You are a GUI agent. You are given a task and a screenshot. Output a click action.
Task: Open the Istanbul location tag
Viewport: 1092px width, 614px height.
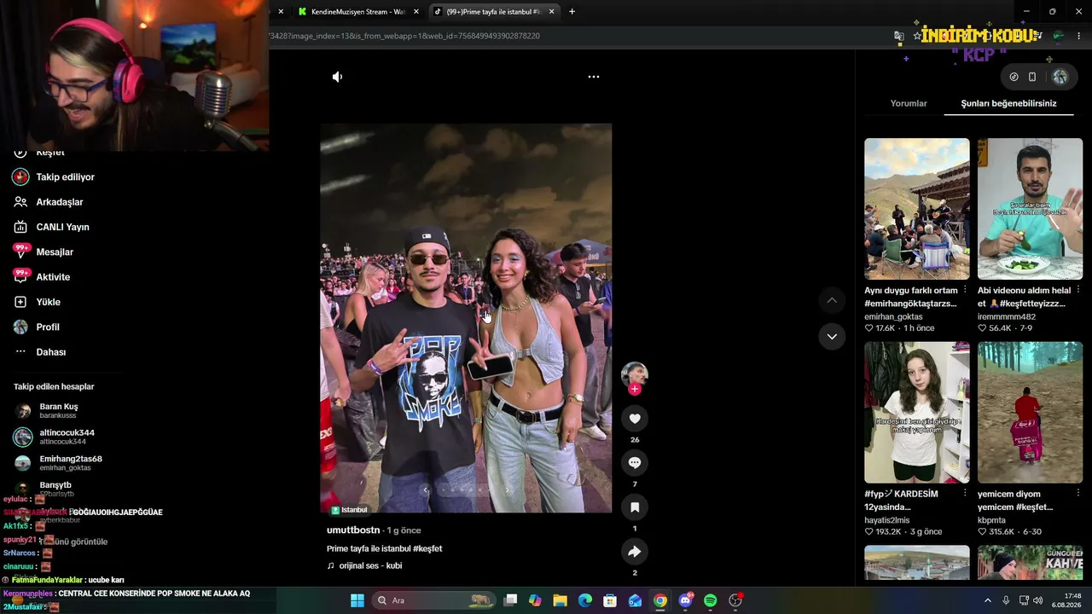click(x=349, y=510)
